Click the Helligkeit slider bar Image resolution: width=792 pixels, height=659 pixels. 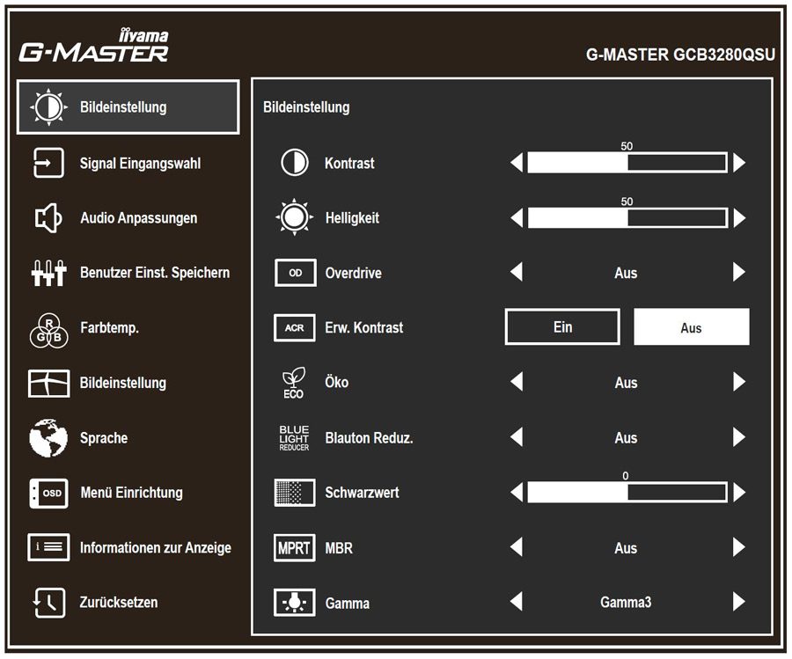[627, 217]
